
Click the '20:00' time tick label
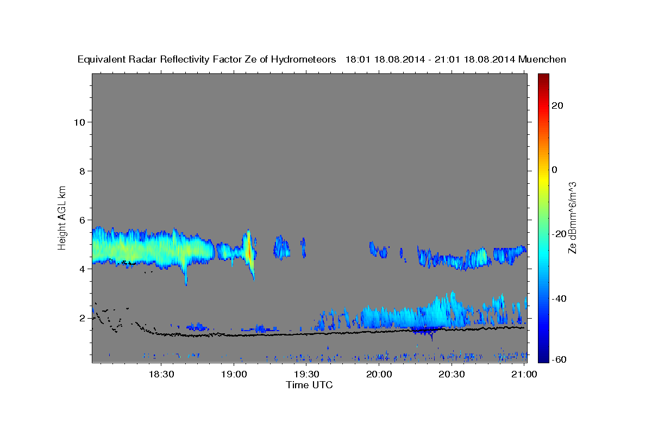pyautogui.click(x=379, y=375)
